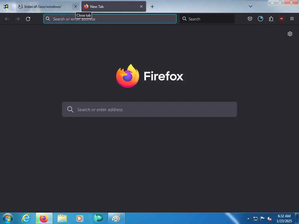The height and width of the screenshot is (224, 299).
Task: Open the clock showing 6:32 AM
Action: pos(284,218)
